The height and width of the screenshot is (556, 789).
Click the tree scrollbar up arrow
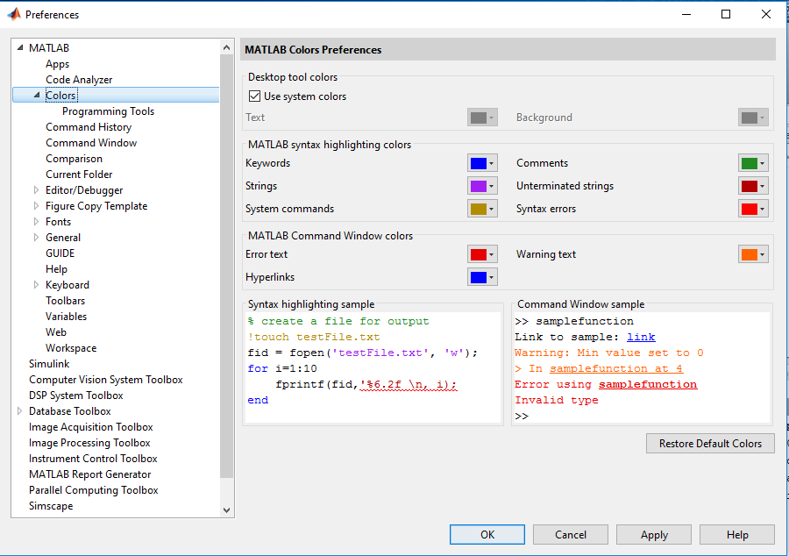tap(226, 47)
